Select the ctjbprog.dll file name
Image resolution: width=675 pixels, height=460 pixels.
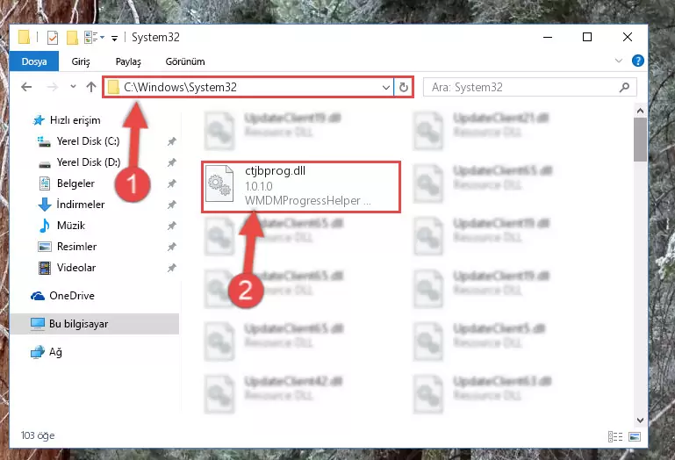(275, 171)
